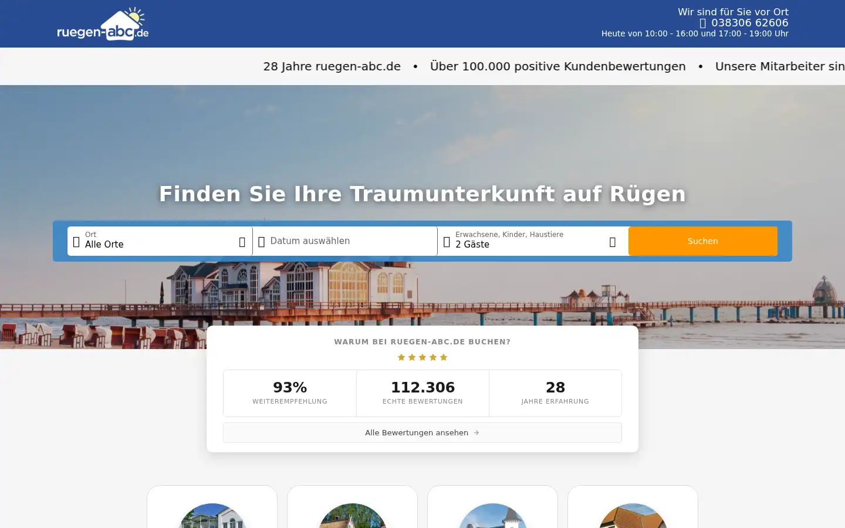Open the Ort dropdown showing Alle Orte

point(160,241)
